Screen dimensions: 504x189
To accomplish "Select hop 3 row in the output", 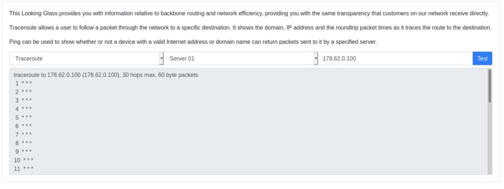I will tap(24, 100).
